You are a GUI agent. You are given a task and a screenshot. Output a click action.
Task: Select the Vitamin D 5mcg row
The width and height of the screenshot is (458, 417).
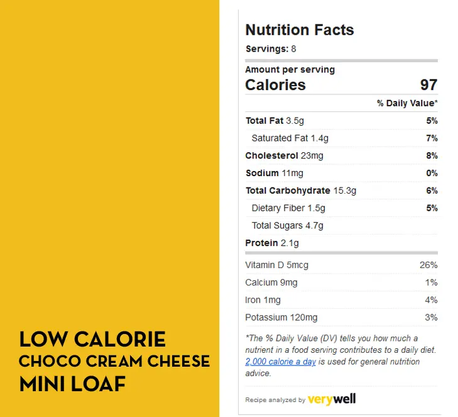tap(341, 265)
